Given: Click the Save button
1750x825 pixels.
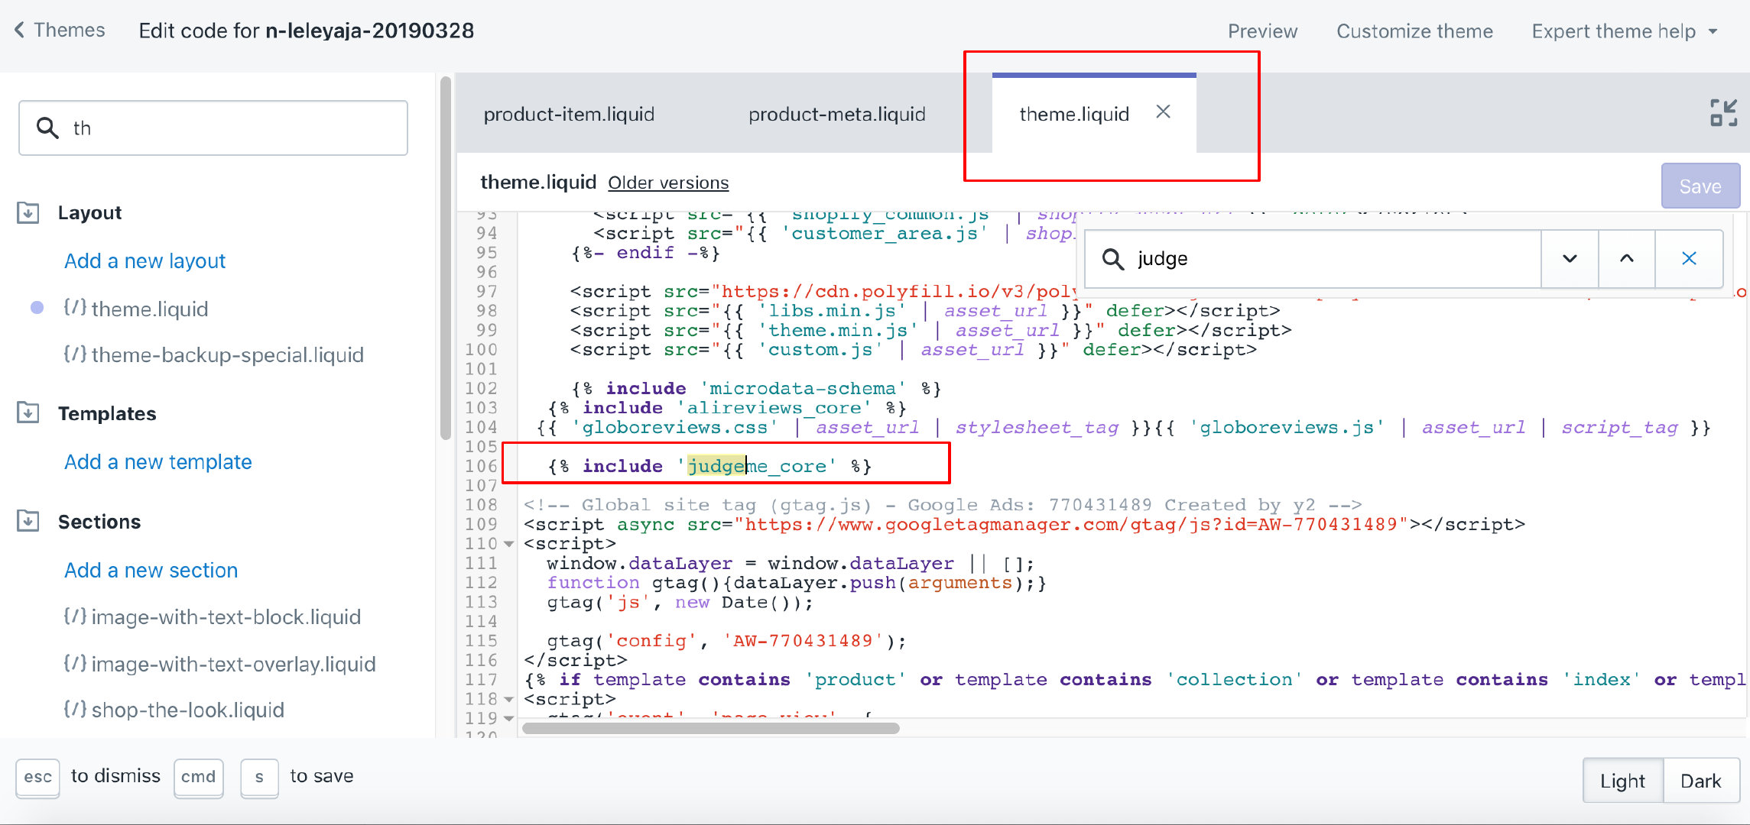Looking at the screenshot, I should (x=1700, y=186).
